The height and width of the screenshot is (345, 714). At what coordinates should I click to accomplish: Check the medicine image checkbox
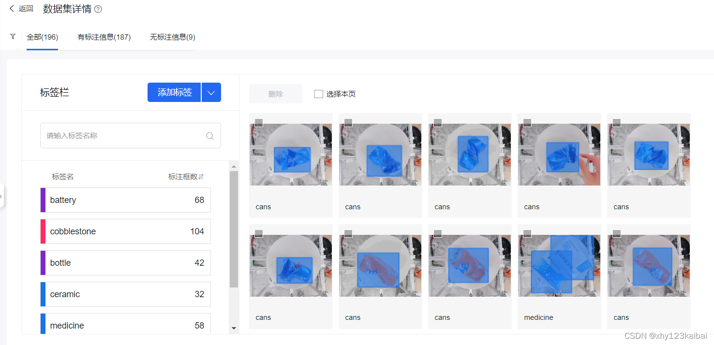pos(527,233)
